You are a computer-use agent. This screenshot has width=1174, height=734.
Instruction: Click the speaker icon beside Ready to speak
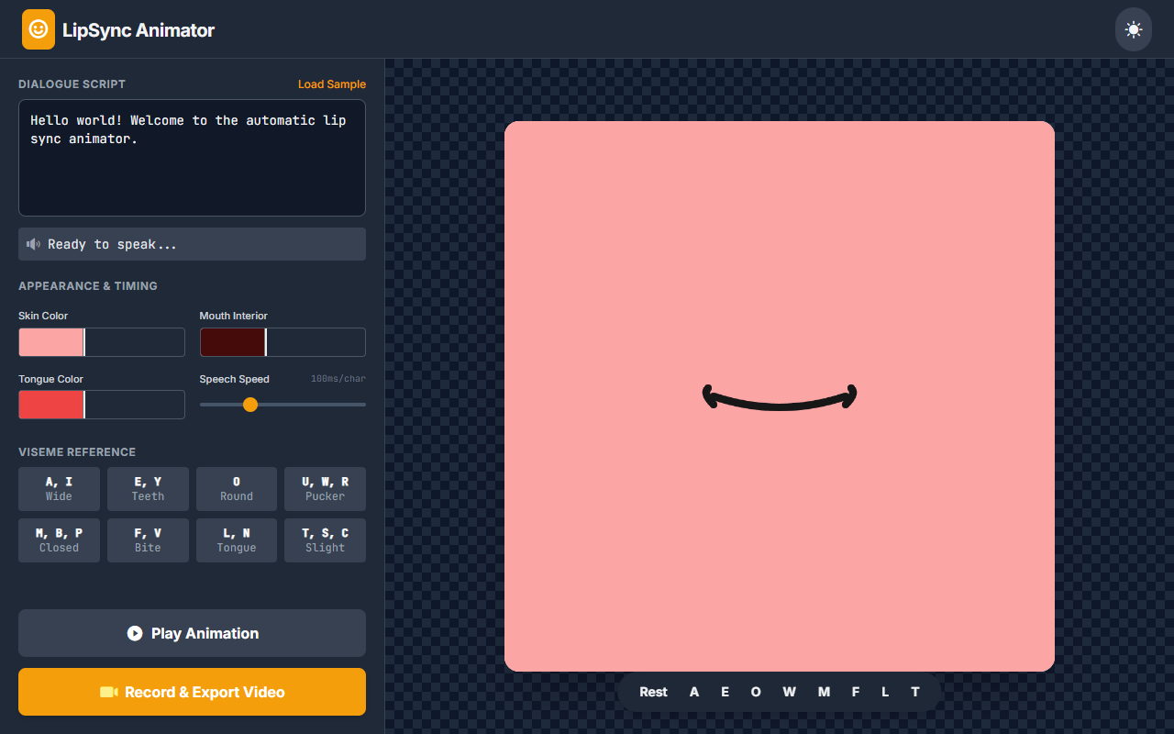[x=34, y=243]
